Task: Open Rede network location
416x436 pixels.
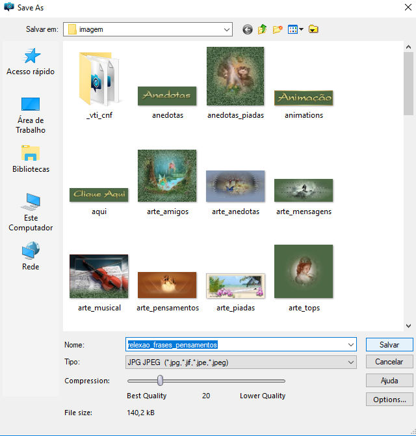Action: point(31,256)
